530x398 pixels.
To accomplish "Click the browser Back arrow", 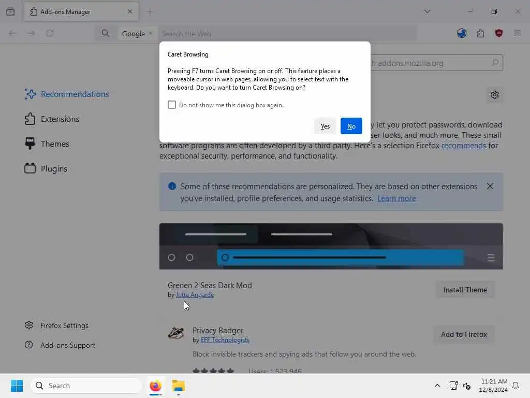I will coord(12,33).
